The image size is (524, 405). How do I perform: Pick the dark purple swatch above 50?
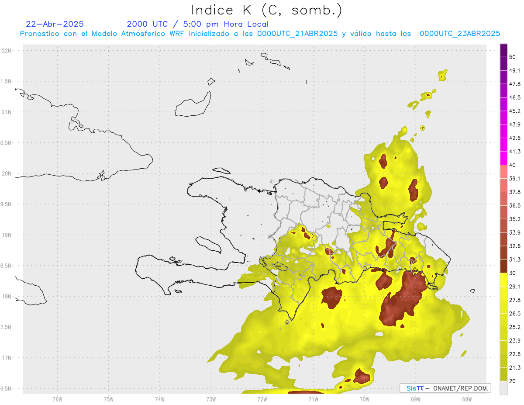pos(503,50)
